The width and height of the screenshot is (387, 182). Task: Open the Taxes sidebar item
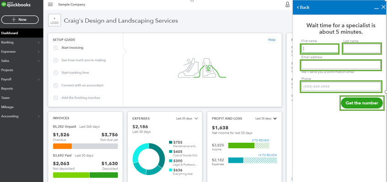21,98
